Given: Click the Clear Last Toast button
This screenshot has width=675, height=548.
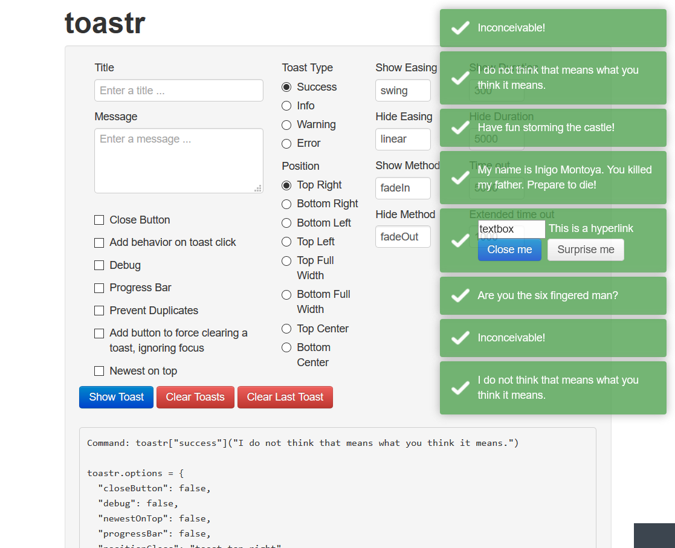Looking at the screenshot, I should coord(285,397).
